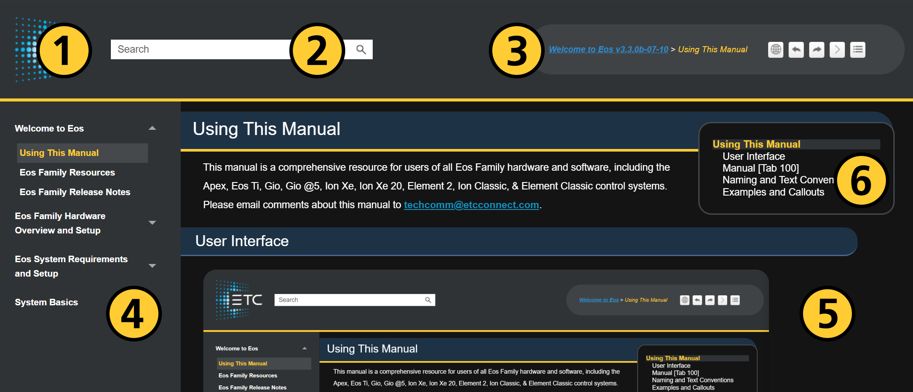
Task: Click the techcomm@etcconnect.com email link
Action: (x=471, y=205)
